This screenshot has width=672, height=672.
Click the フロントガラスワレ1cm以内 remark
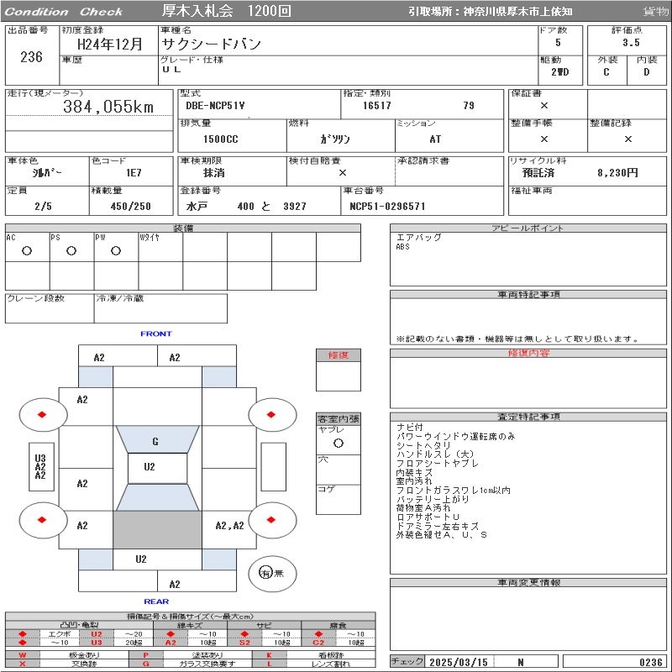[454, 490]
